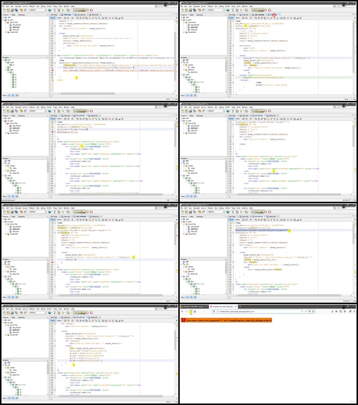Click Comment icon in index.php editor toolbar

coord(116,18)
